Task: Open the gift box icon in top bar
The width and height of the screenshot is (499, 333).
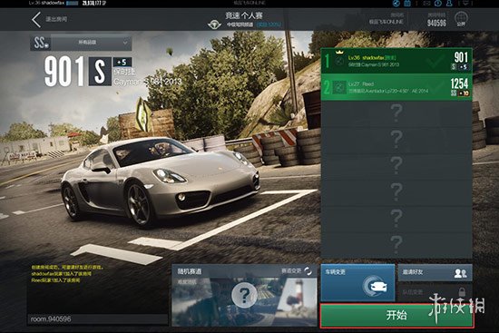Action: click(x=407, y=4)
